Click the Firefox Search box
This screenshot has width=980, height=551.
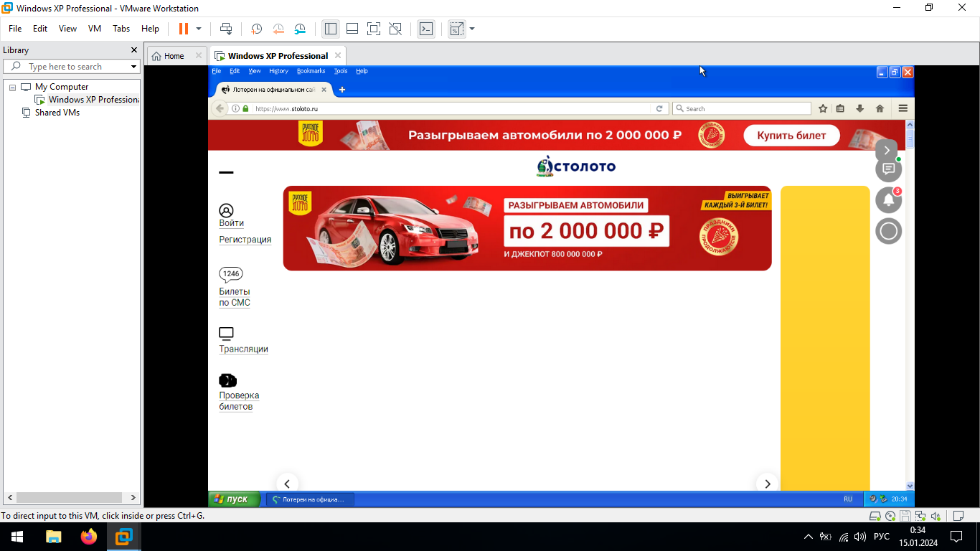click(742, 108)
